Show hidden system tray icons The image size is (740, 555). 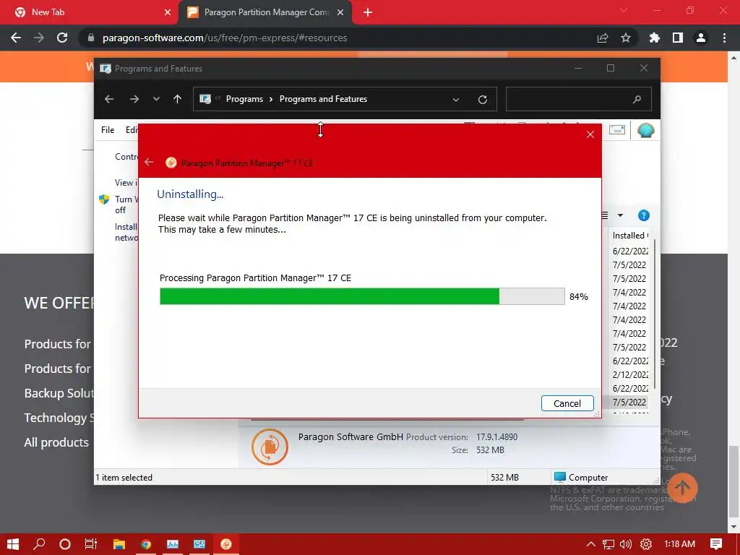coord(591,544)
